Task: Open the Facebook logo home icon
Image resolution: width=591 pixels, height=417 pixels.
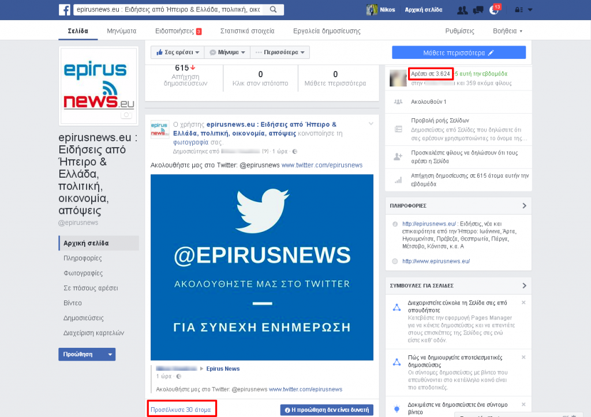Action: 65,10
